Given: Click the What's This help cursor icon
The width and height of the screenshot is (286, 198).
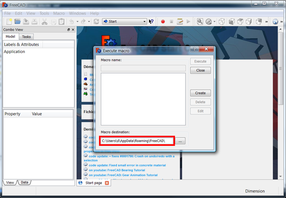Looking at the screenshot, I should click(151, 21).
